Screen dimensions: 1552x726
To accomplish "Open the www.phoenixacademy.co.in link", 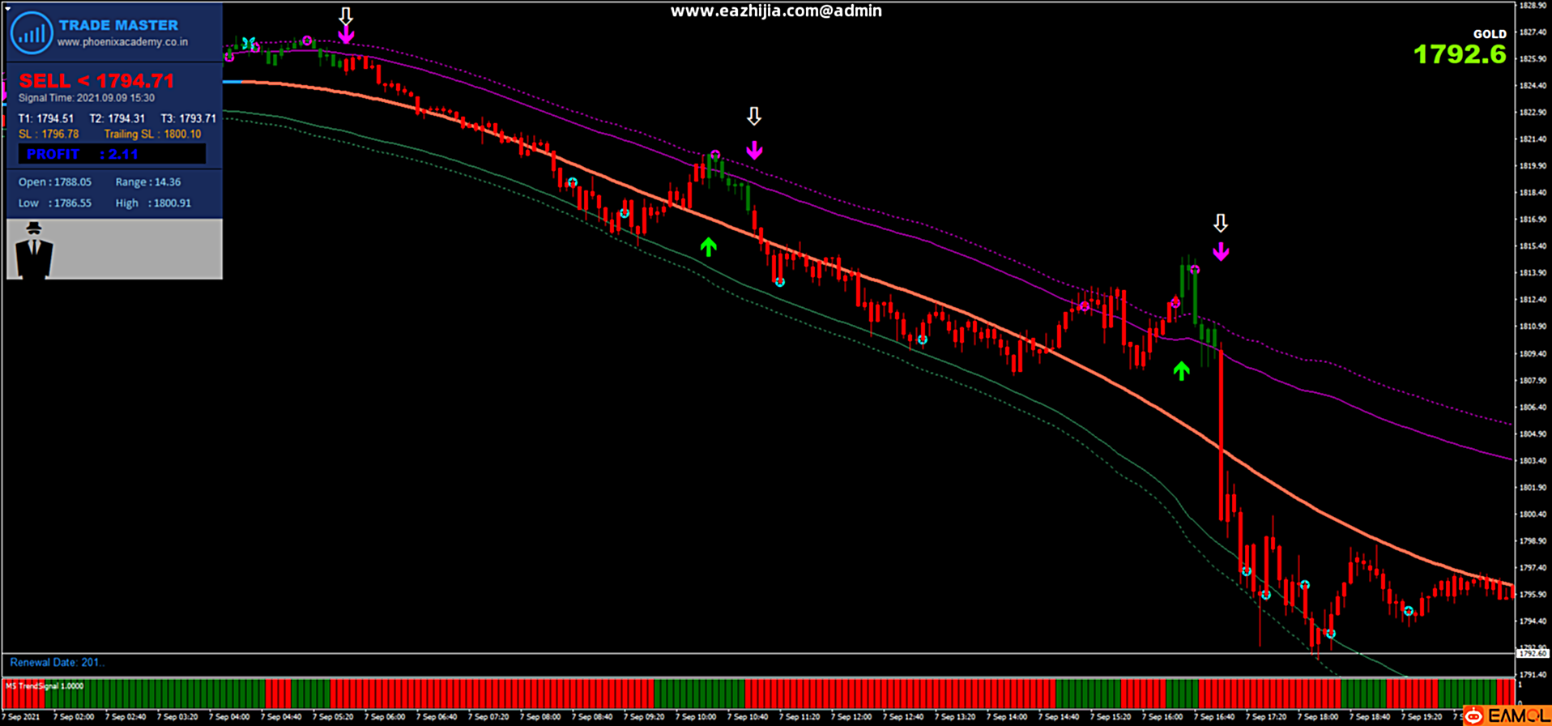I will click(122, 42).
